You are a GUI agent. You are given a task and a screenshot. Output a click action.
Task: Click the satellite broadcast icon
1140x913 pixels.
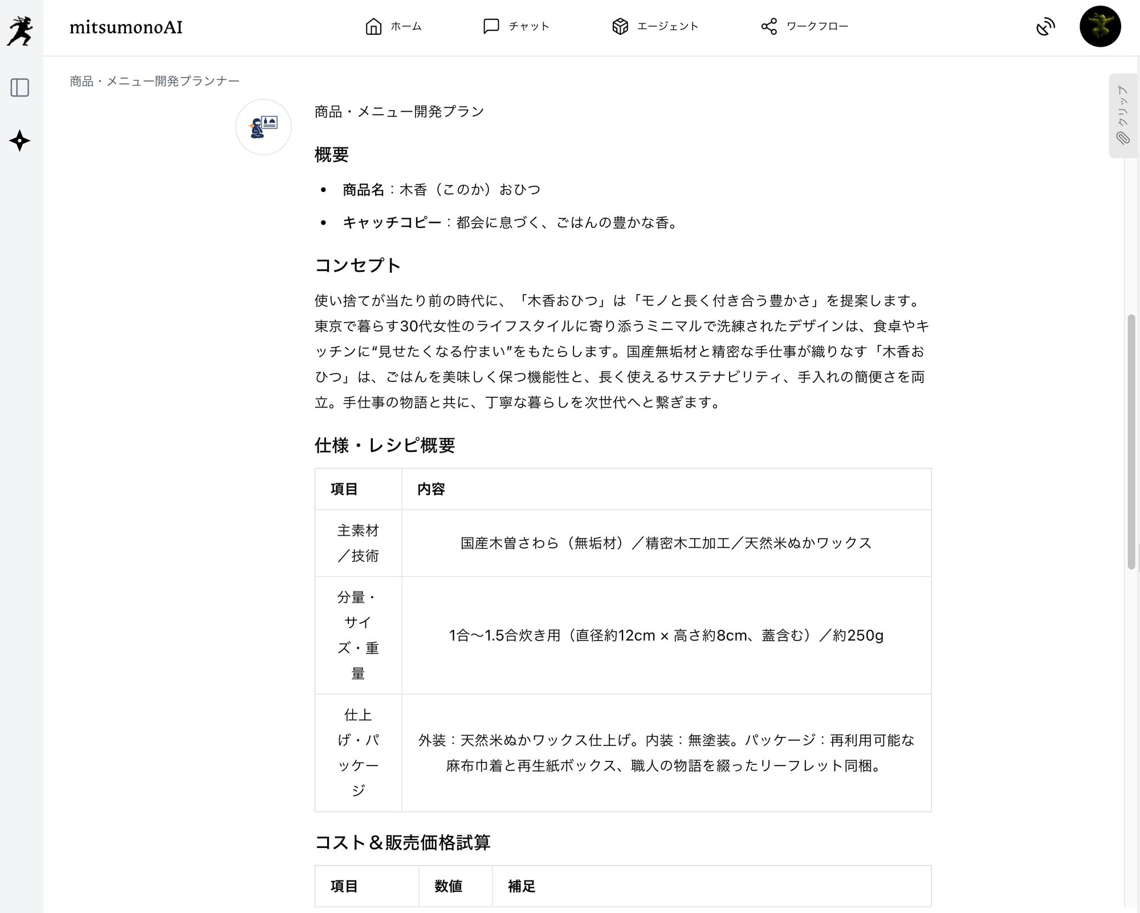click(x=1045, y=26)
